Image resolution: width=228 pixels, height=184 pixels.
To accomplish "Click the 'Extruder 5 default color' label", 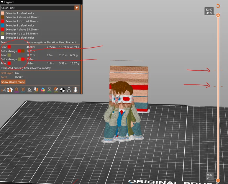I will tap(20, 38).
